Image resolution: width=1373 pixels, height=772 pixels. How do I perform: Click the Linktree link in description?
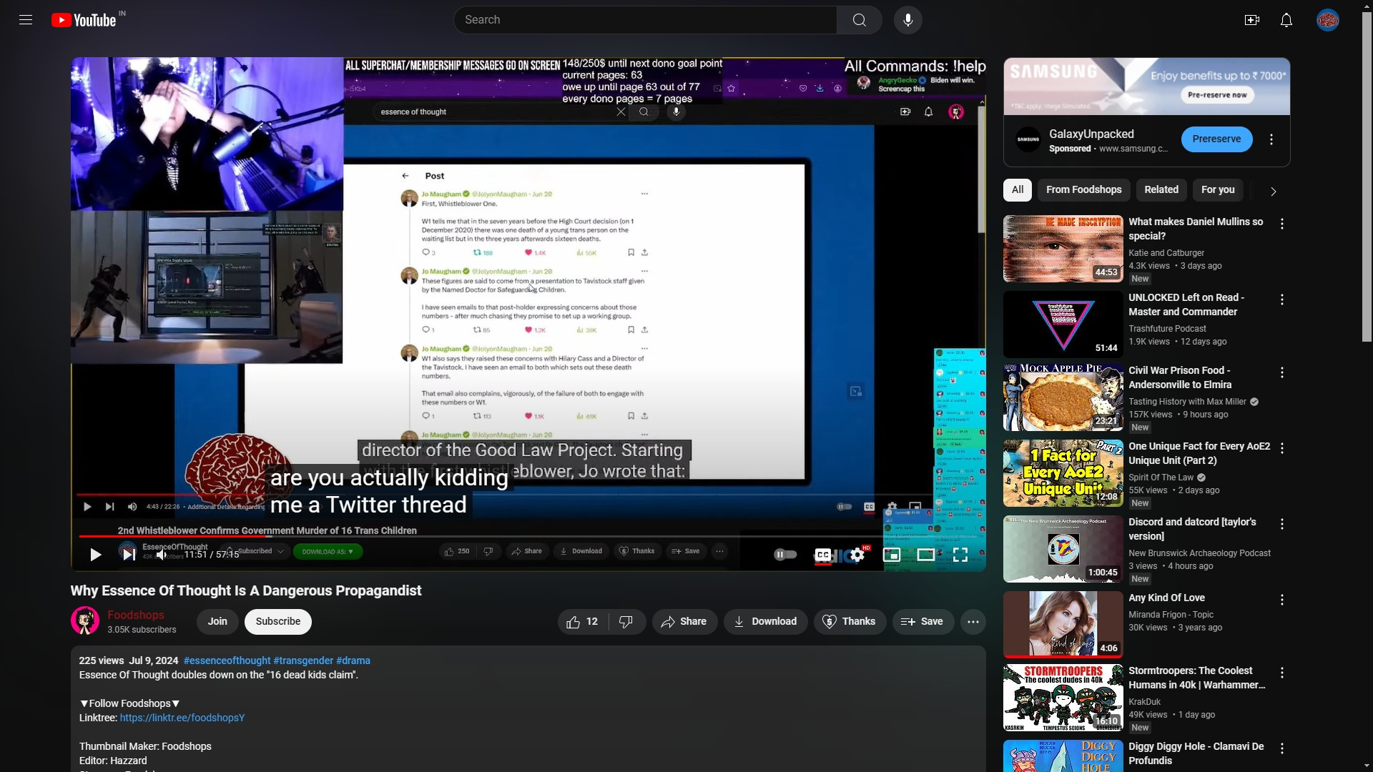click(182, 718)
